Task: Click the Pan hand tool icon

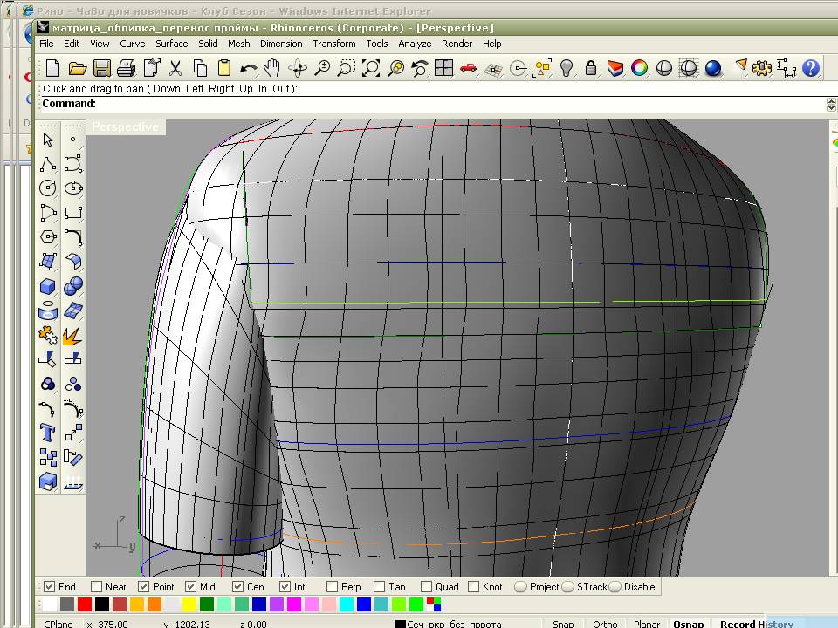Action: click(272, 68)
